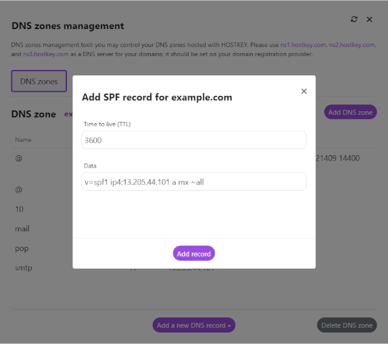388x344 pixels.
Task: Follow the ns2.hostkey.com link
Action: (x=351, y=45)
